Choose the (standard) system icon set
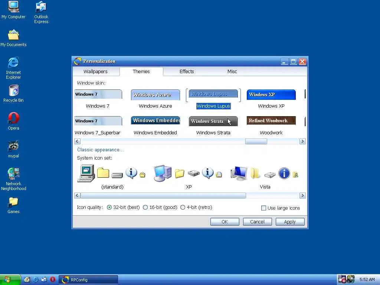Screen dimensions: 380x285 point(112,177)
